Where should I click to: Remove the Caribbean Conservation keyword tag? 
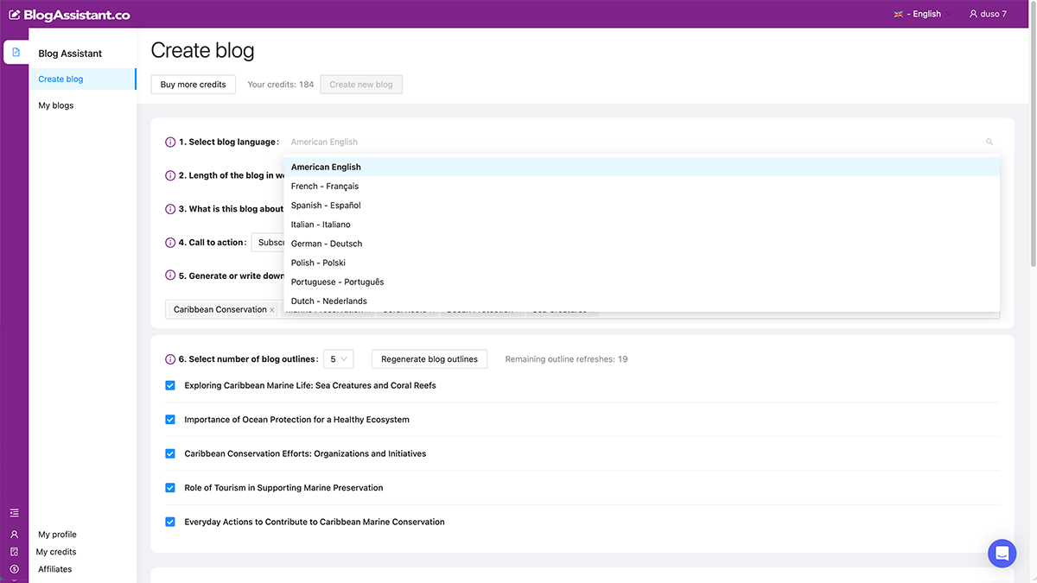tap(272, 310)
